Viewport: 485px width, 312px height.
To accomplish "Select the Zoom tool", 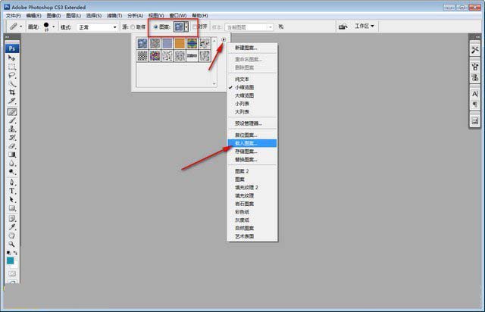I will pos(12,244).
